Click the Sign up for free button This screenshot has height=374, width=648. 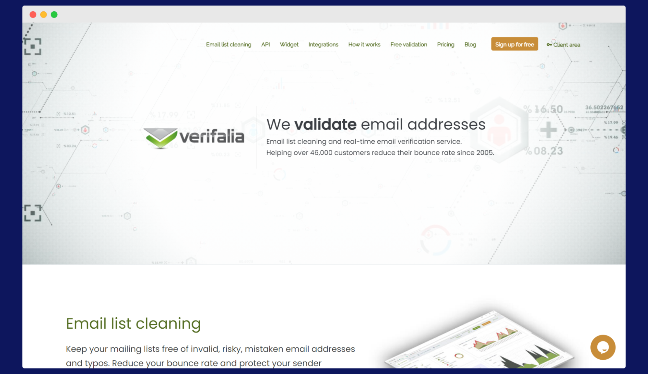515,44
